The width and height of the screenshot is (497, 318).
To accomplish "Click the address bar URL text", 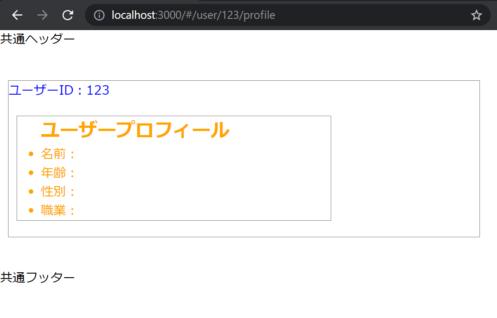I will click(193, 15).
